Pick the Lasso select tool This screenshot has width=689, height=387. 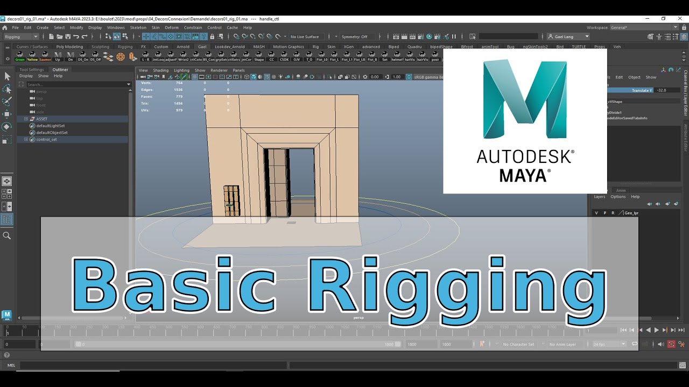tap(7, 89)
